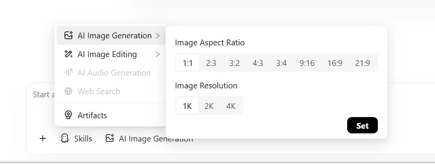Choose the 3:2 aspect ratio
This screenshot has height=164, width=435.
tap(234, 63)
